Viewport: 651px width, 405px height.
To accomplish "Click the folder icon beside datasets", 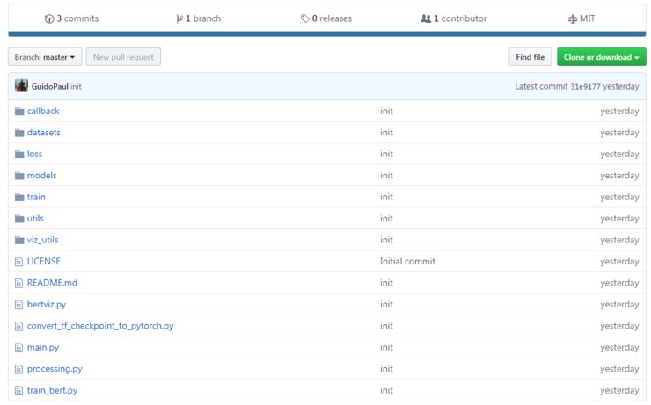I will coord(19,133).
